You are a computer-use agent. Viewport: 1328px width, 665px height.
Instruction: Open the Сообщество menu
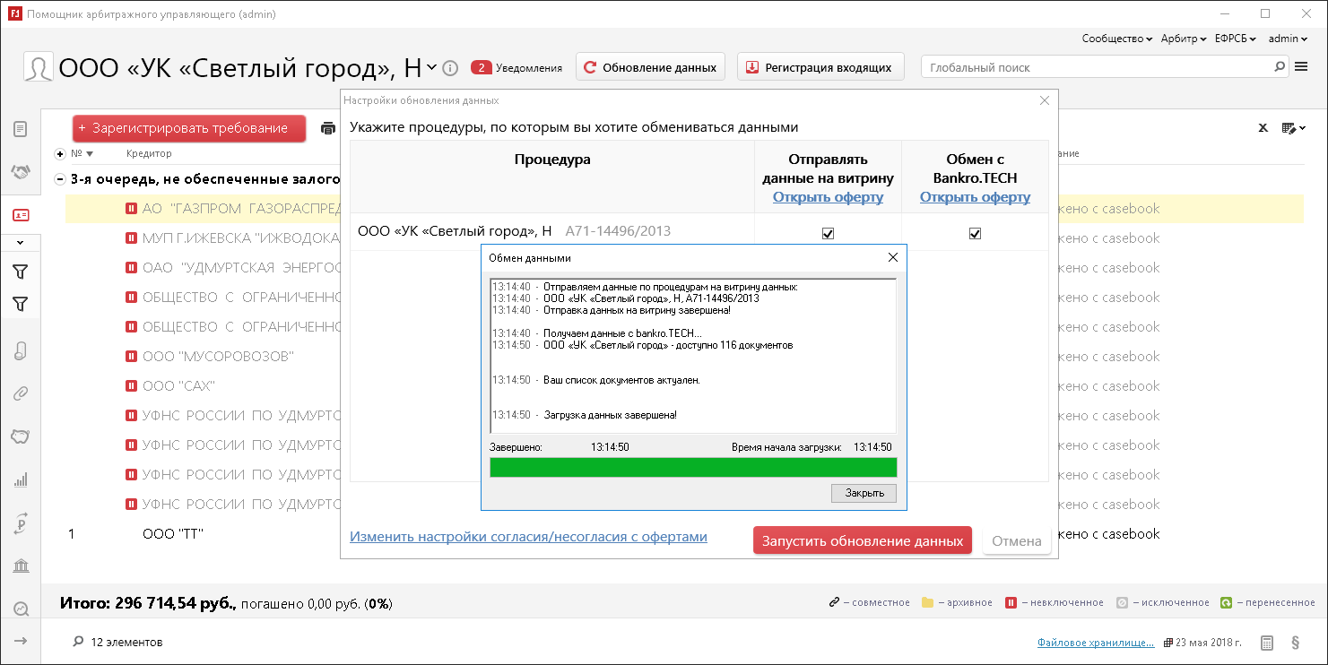1116,39
